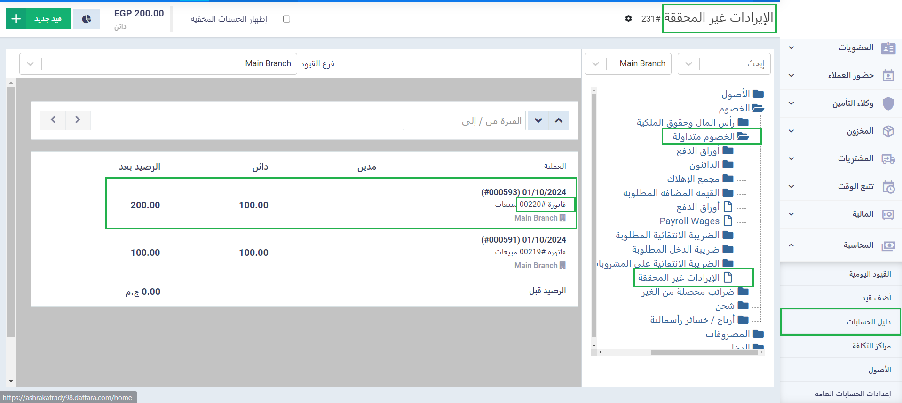Open القيود اليومية menu item

tap(870, 274)
